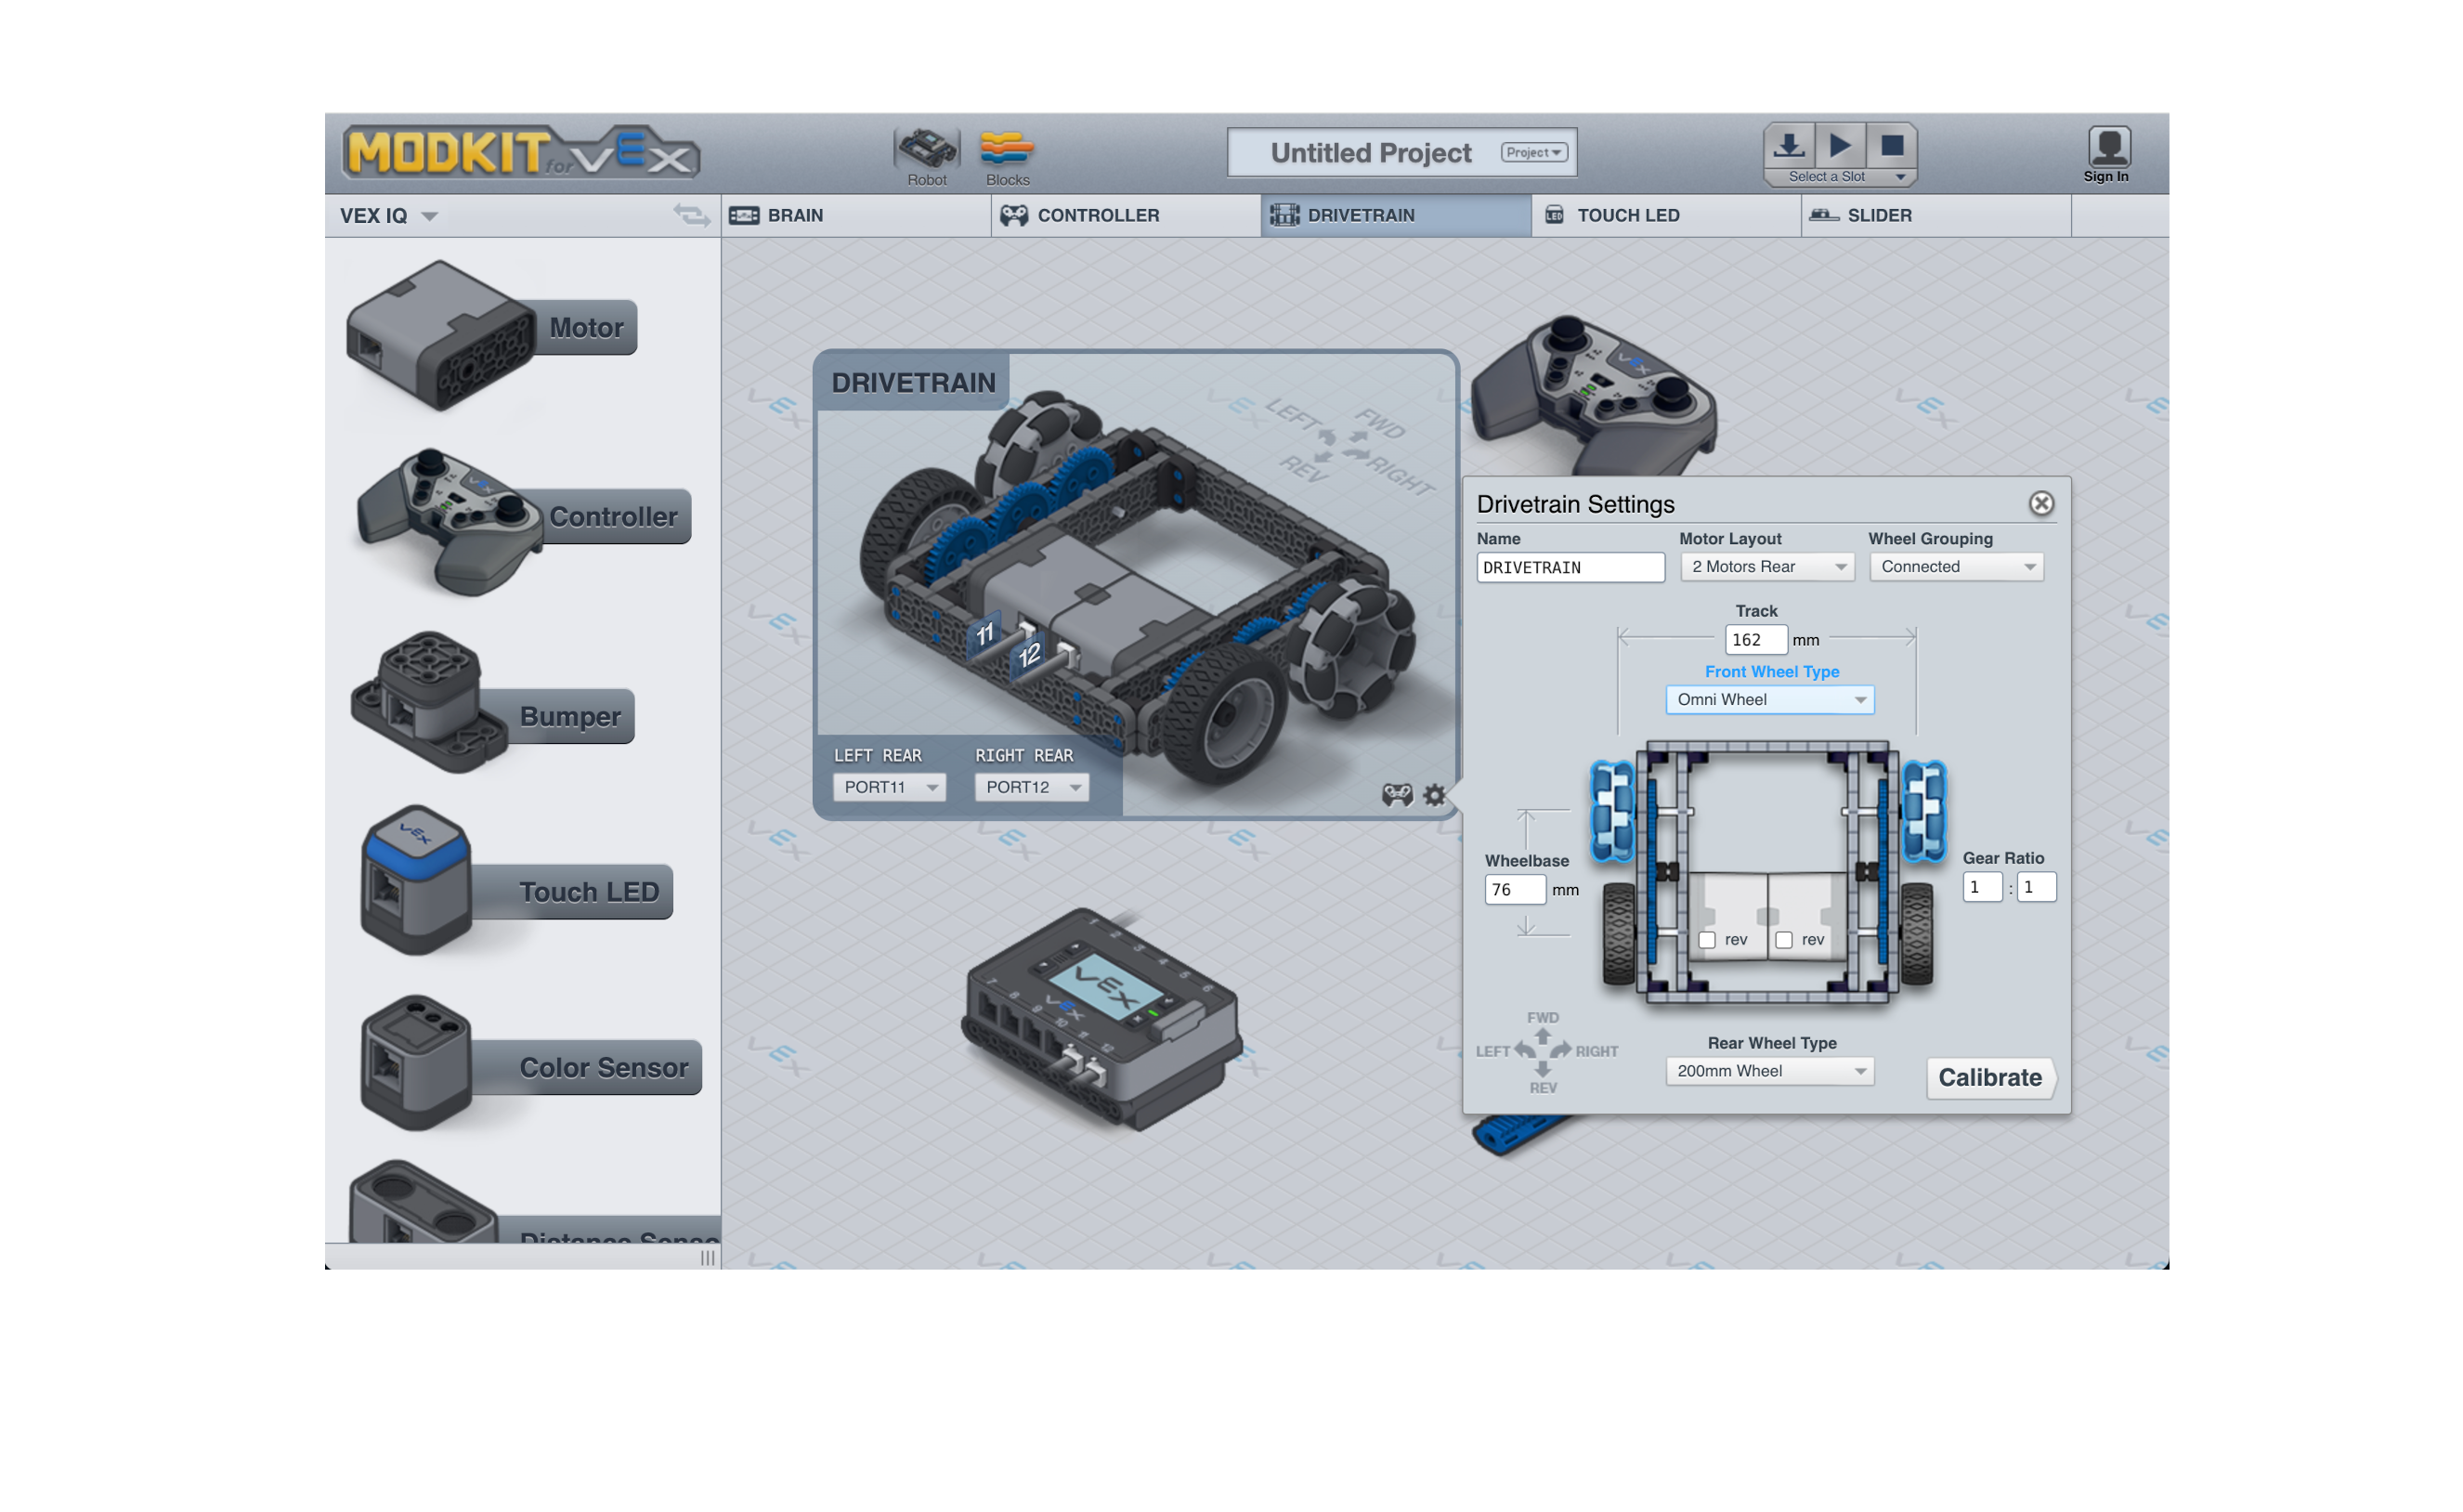Open the Motor Layout dropdown
Screen dimensions: 2463x1512
[x=1766, y=567]
